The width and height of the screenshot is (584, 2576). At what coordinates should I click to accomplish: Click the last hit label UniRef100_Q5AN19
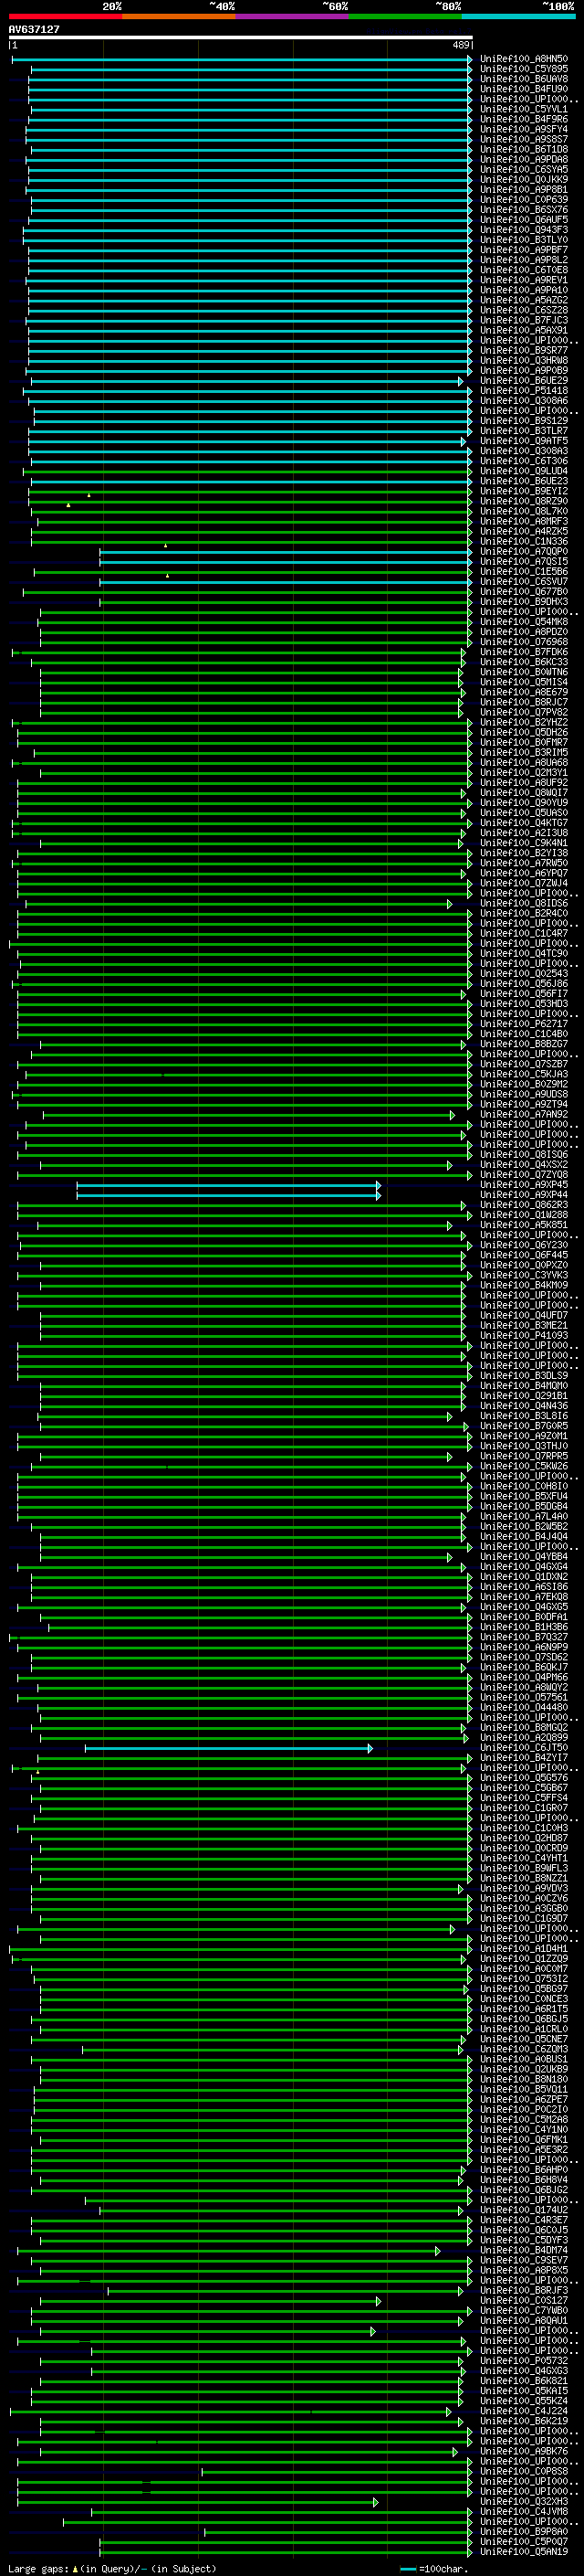tap(524, 2552)
